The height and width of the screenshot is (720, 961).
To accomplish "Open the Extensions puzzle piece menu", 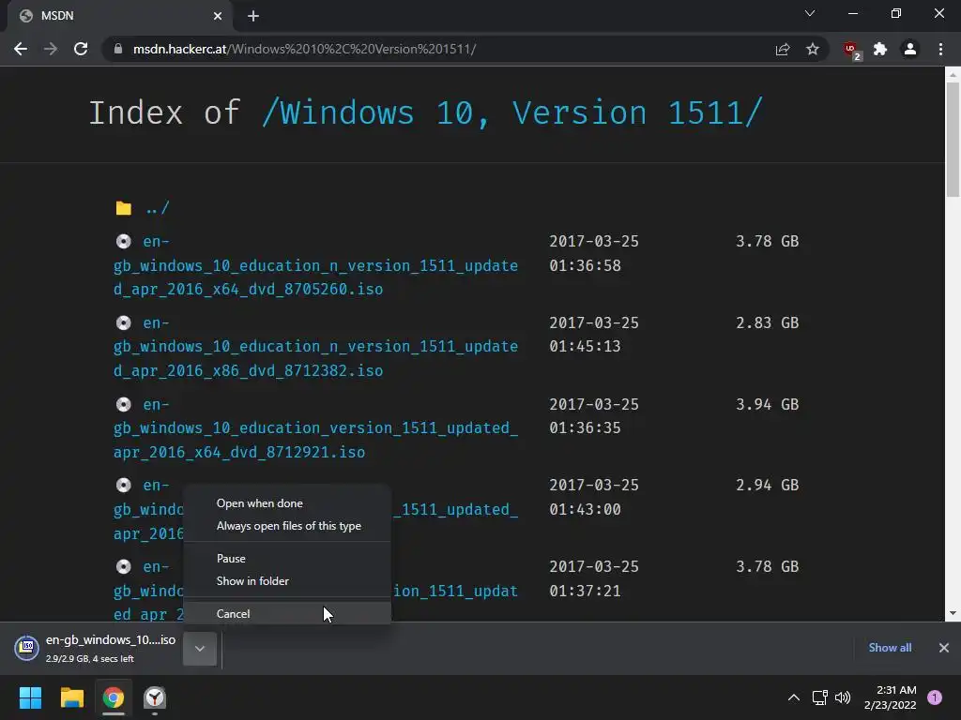I will click(x=880, y=49).
